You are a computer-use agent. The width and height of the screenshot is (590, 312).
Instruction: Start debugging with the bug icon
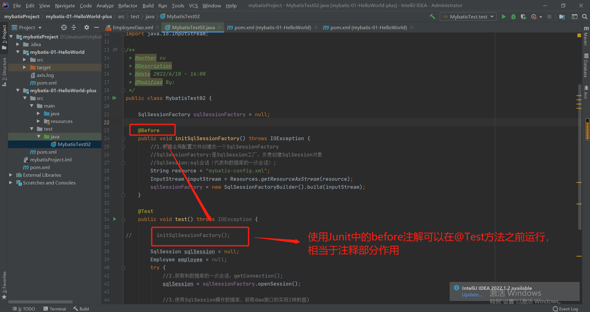pos(513,17)
